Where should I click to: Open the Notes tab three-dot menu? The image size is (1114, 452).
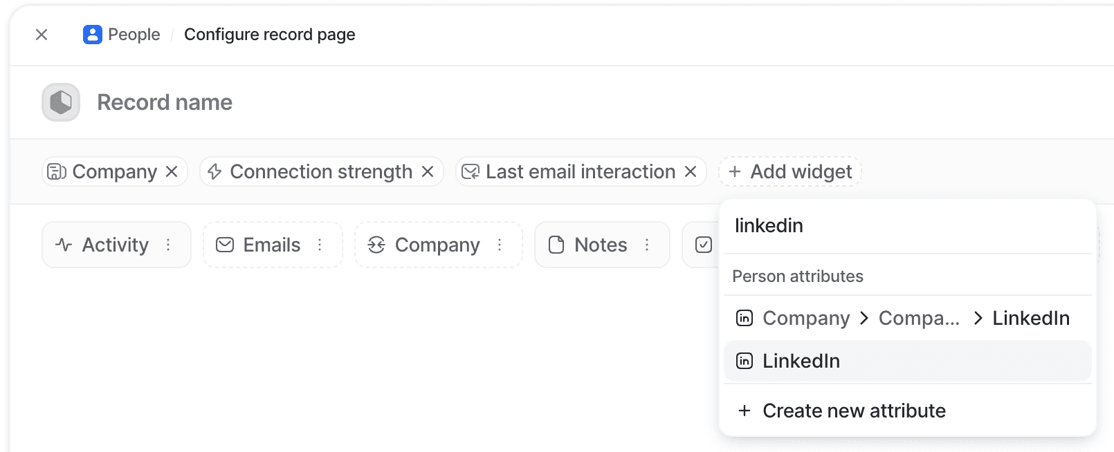(x=647, y=245)
